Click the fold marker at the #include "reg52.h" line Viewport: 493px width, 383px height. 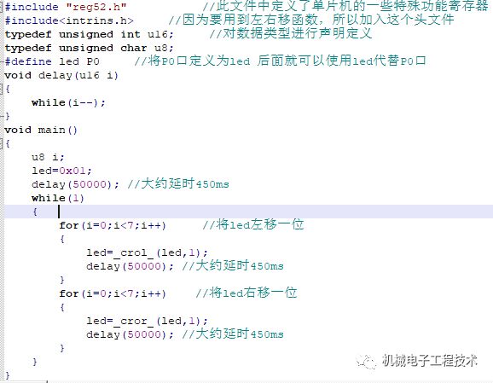[2, 7]
